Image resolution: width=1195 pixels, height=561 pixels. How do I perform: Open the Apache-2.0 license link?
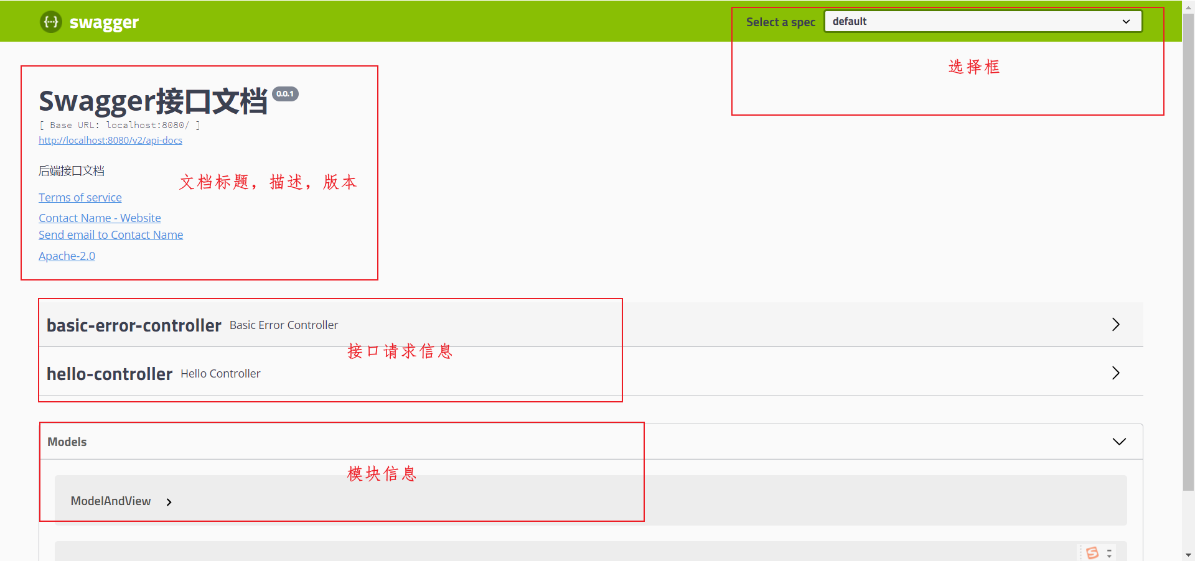click(67, 256)
